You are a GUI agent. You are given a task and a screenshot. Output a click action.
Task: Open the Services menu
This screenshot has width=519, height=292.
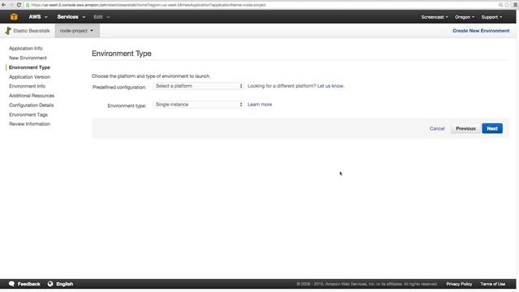[71, 17]
